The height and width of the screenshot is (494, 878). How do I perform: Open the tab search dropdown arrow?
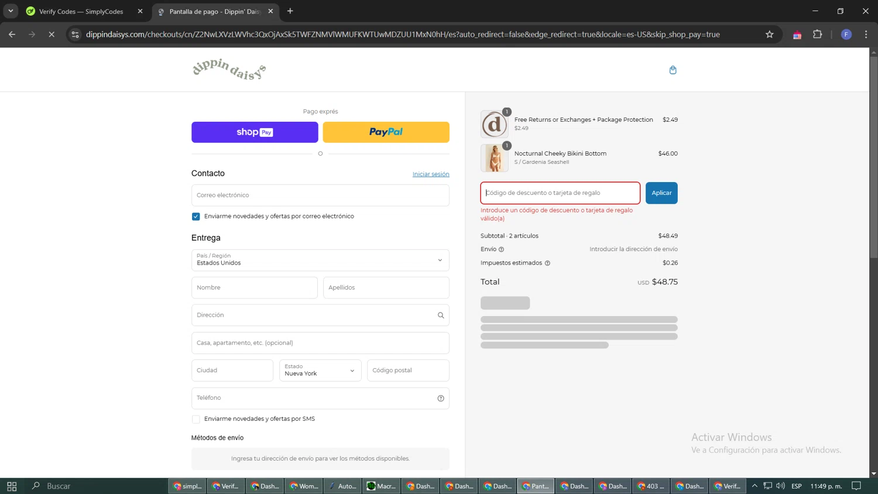click(11, 11)
